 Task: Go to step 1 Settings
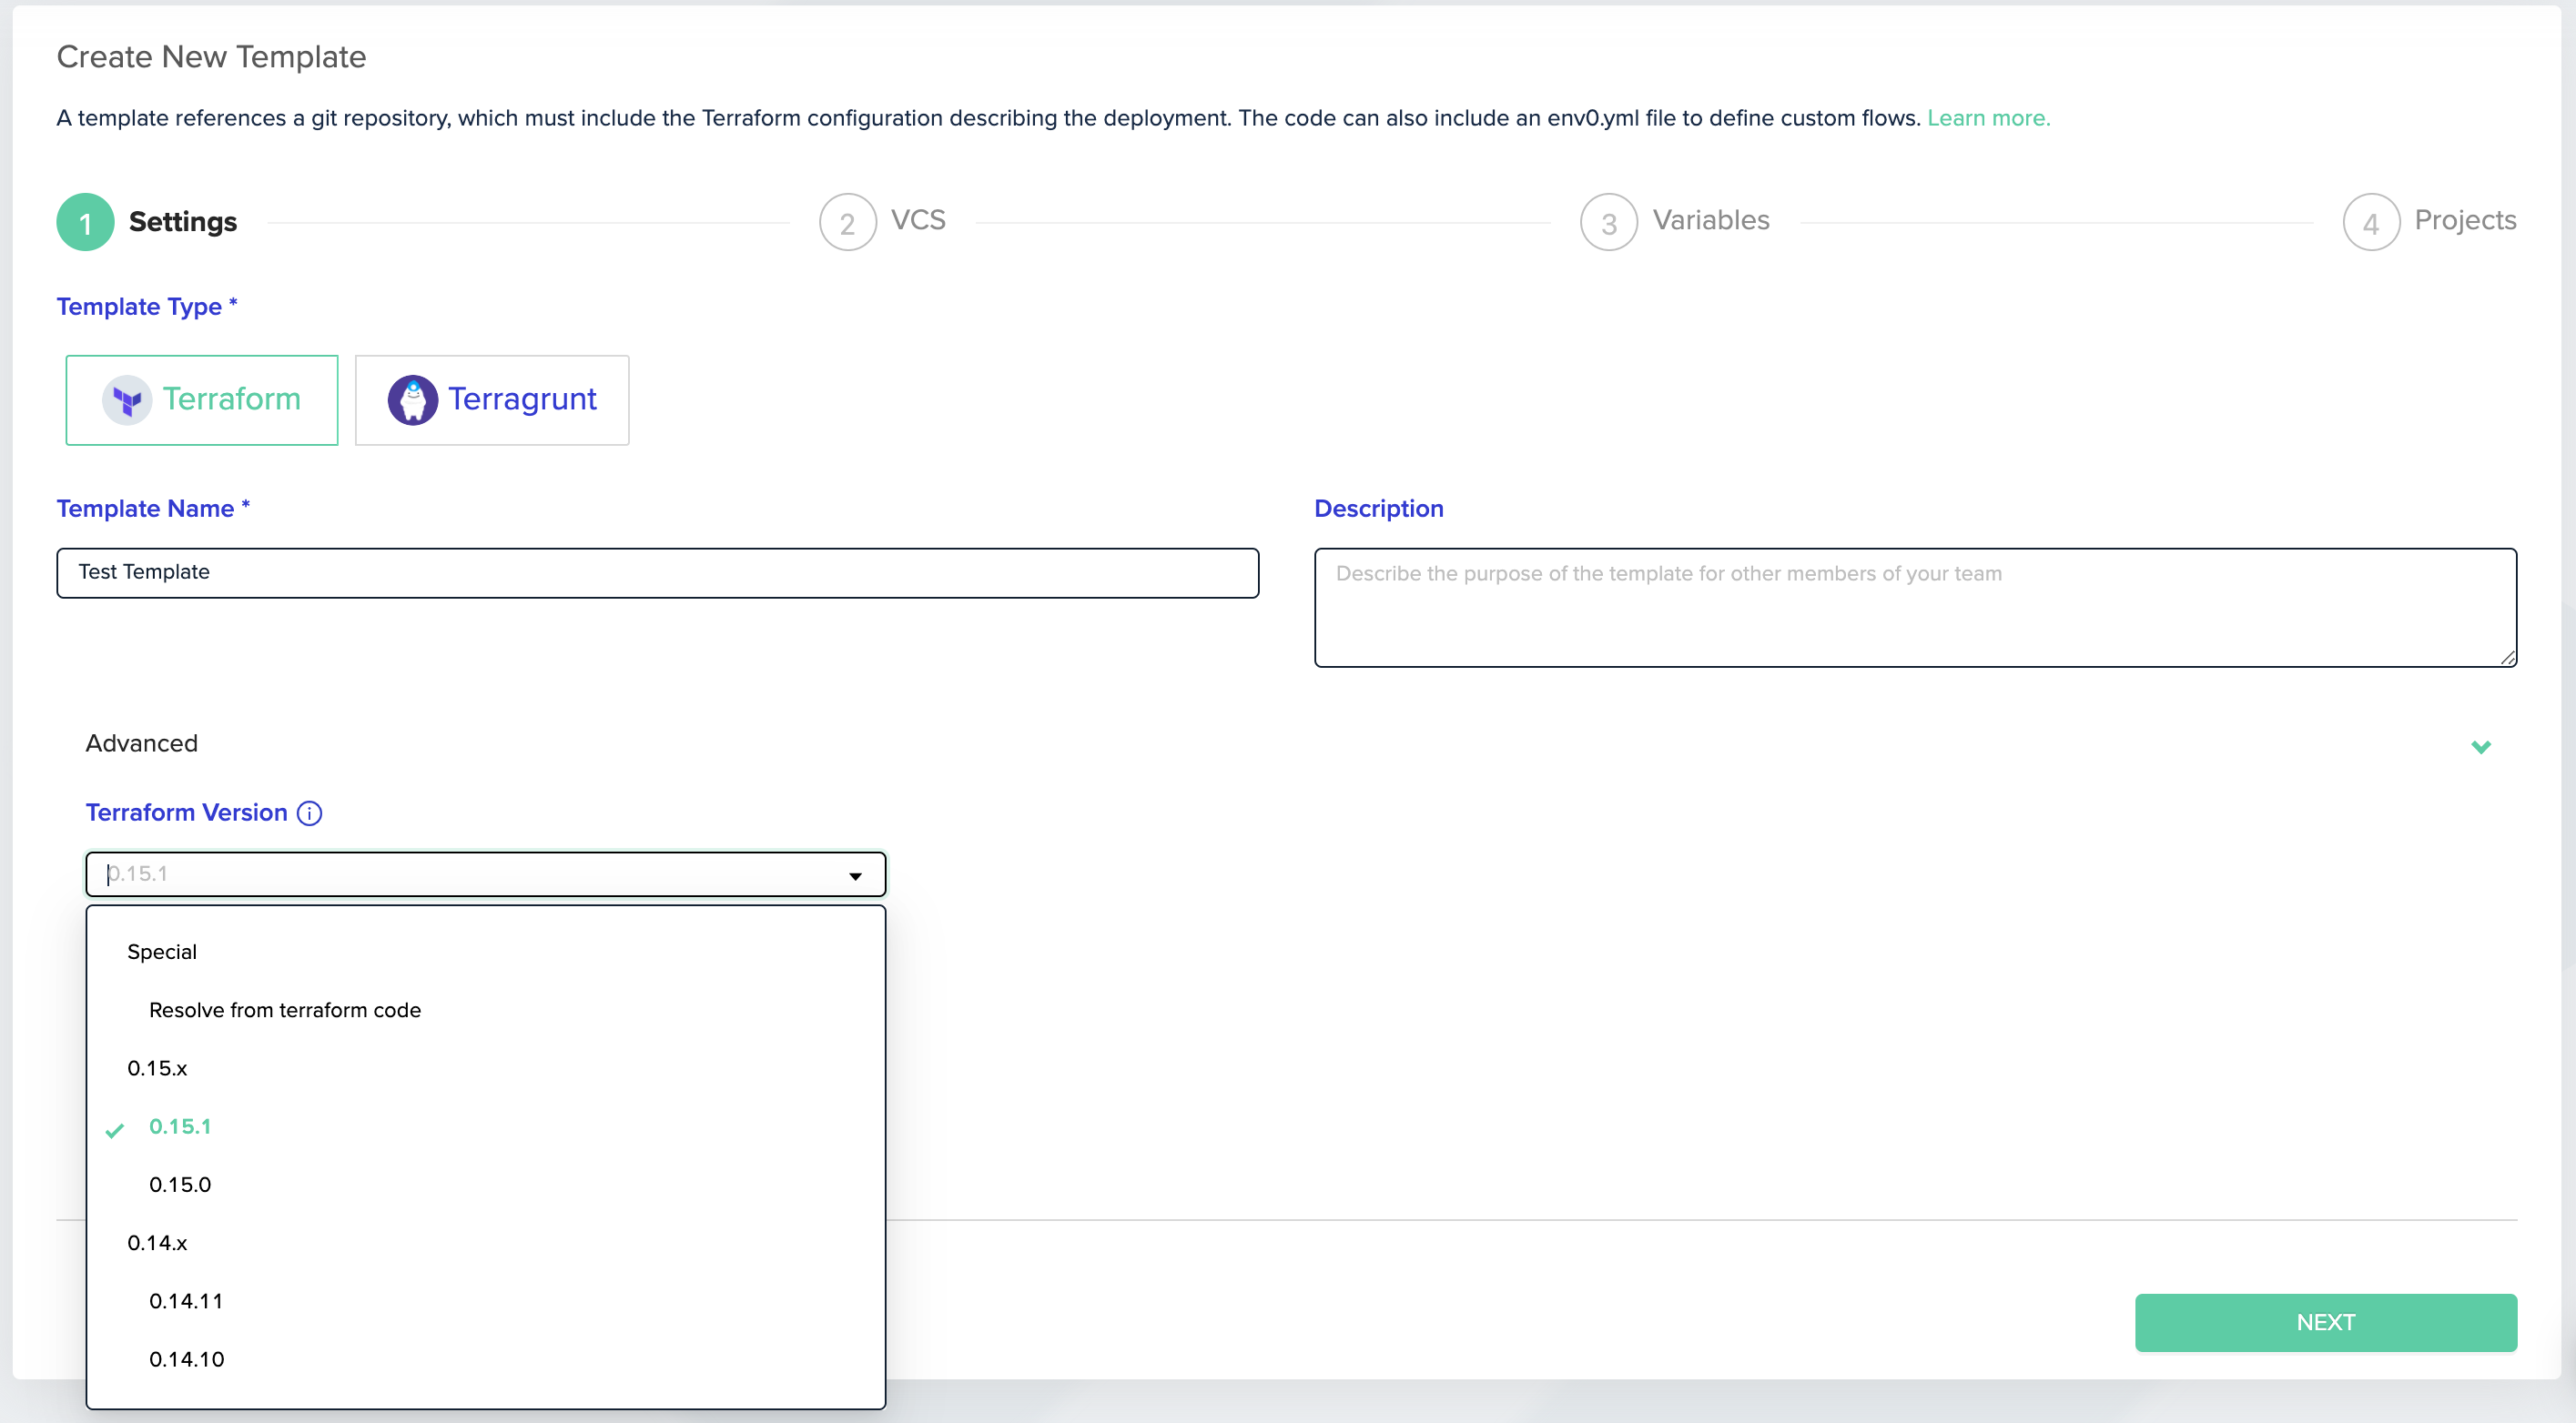pos(147,222)
